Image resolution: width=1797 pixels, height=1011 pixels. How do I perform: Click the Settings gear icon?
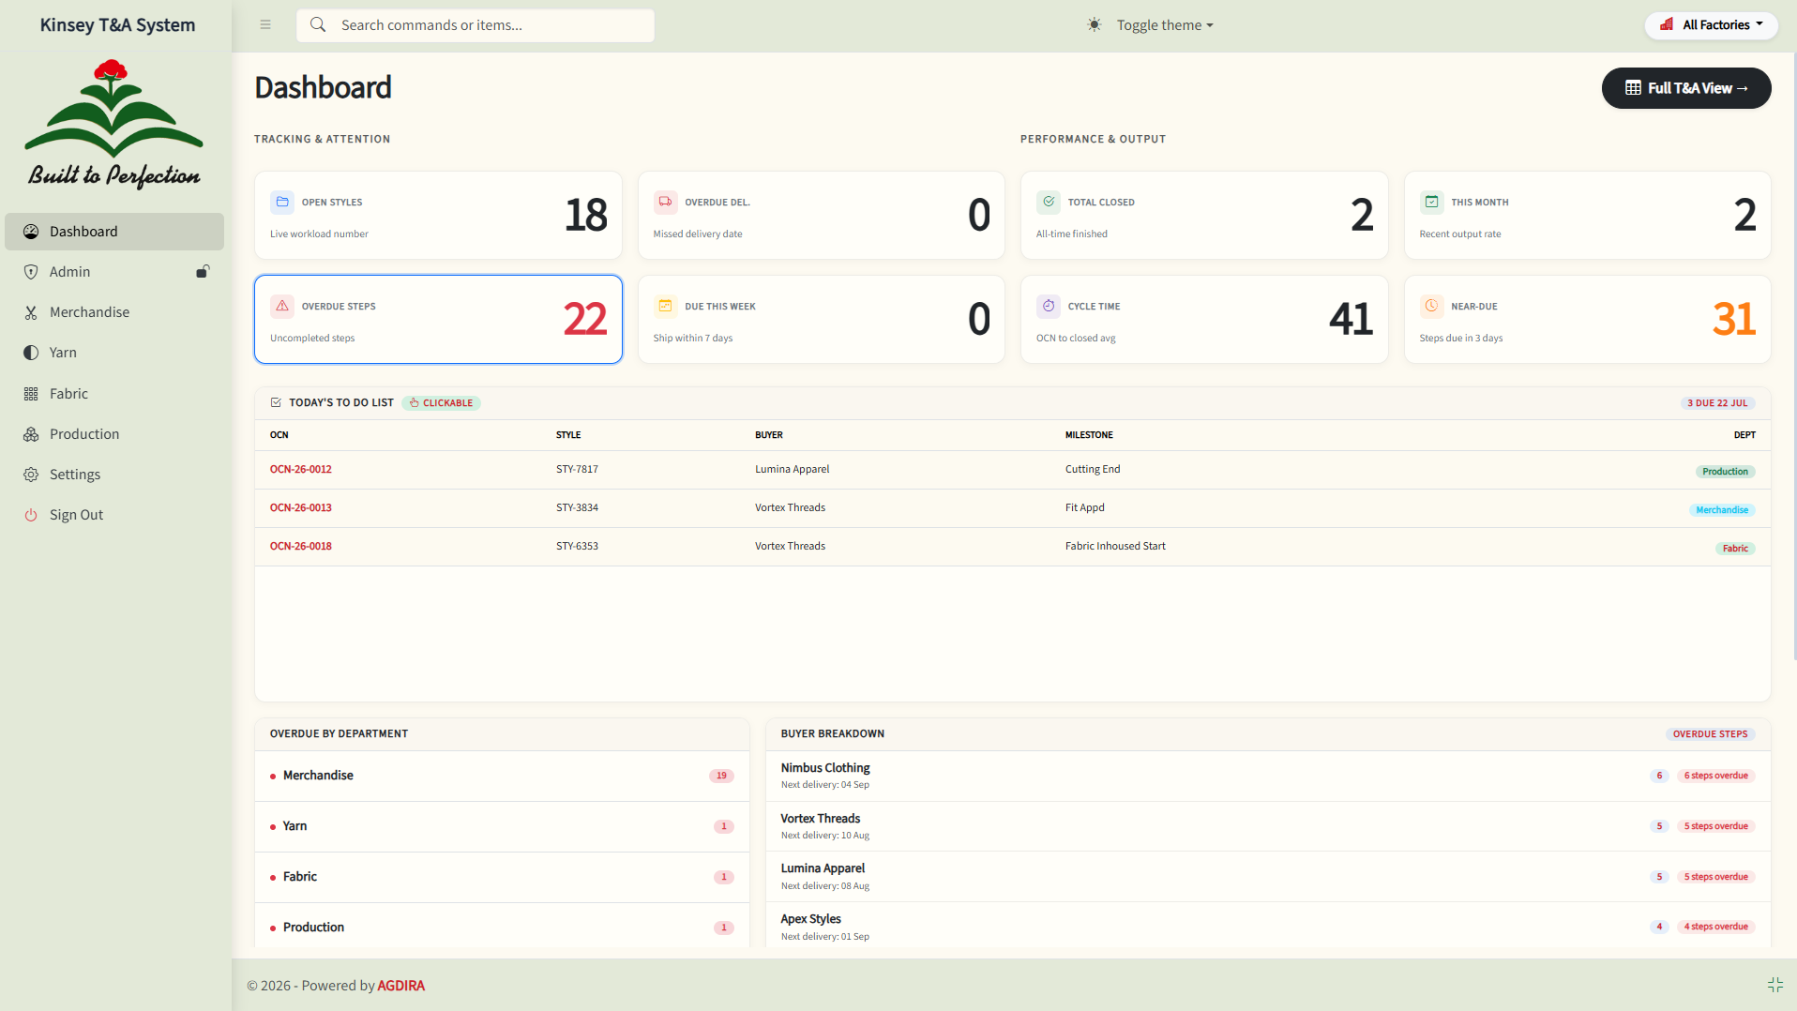point(31,475)
